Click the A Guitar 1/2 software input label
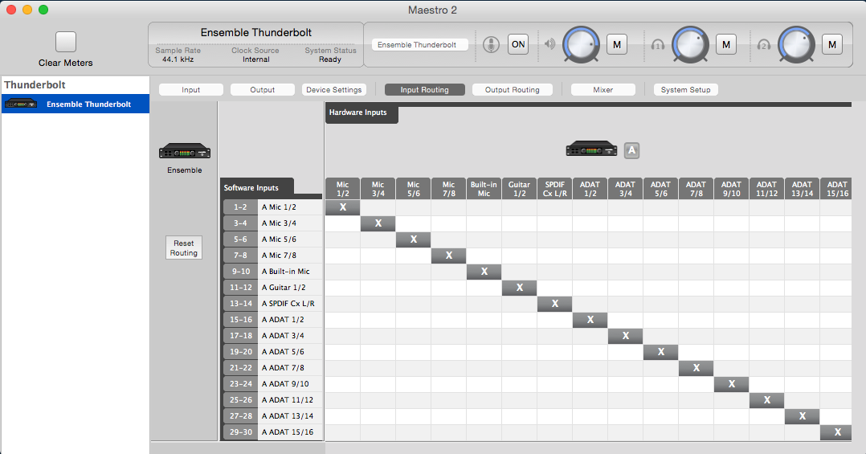 tap(284, 287)
